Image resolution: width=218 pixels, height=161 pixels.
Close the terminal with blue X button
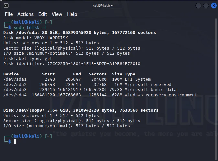coord(214,6)
